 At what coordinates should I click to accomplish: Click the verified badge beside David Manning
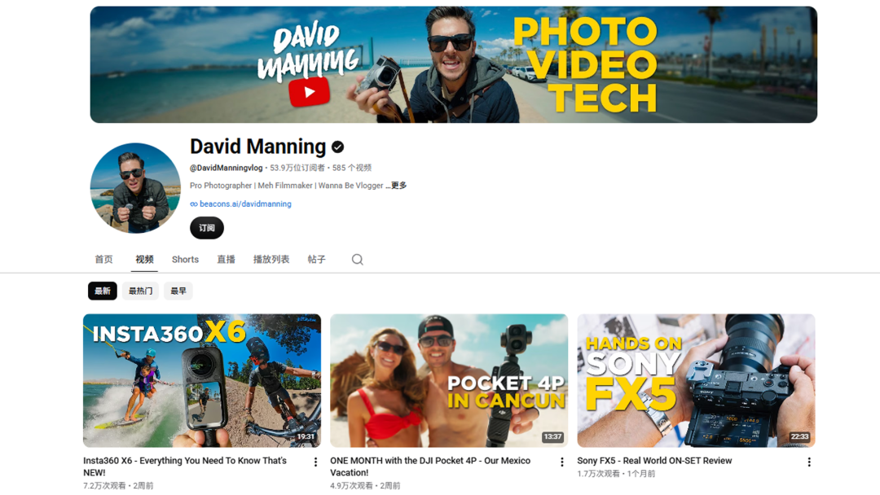(x=337, y=147)
